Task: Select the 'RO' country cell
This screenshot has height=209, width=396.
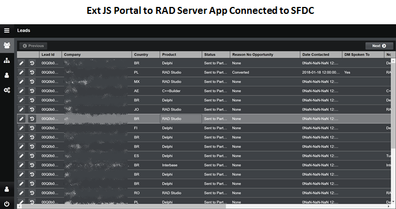Action: point(145,193)
